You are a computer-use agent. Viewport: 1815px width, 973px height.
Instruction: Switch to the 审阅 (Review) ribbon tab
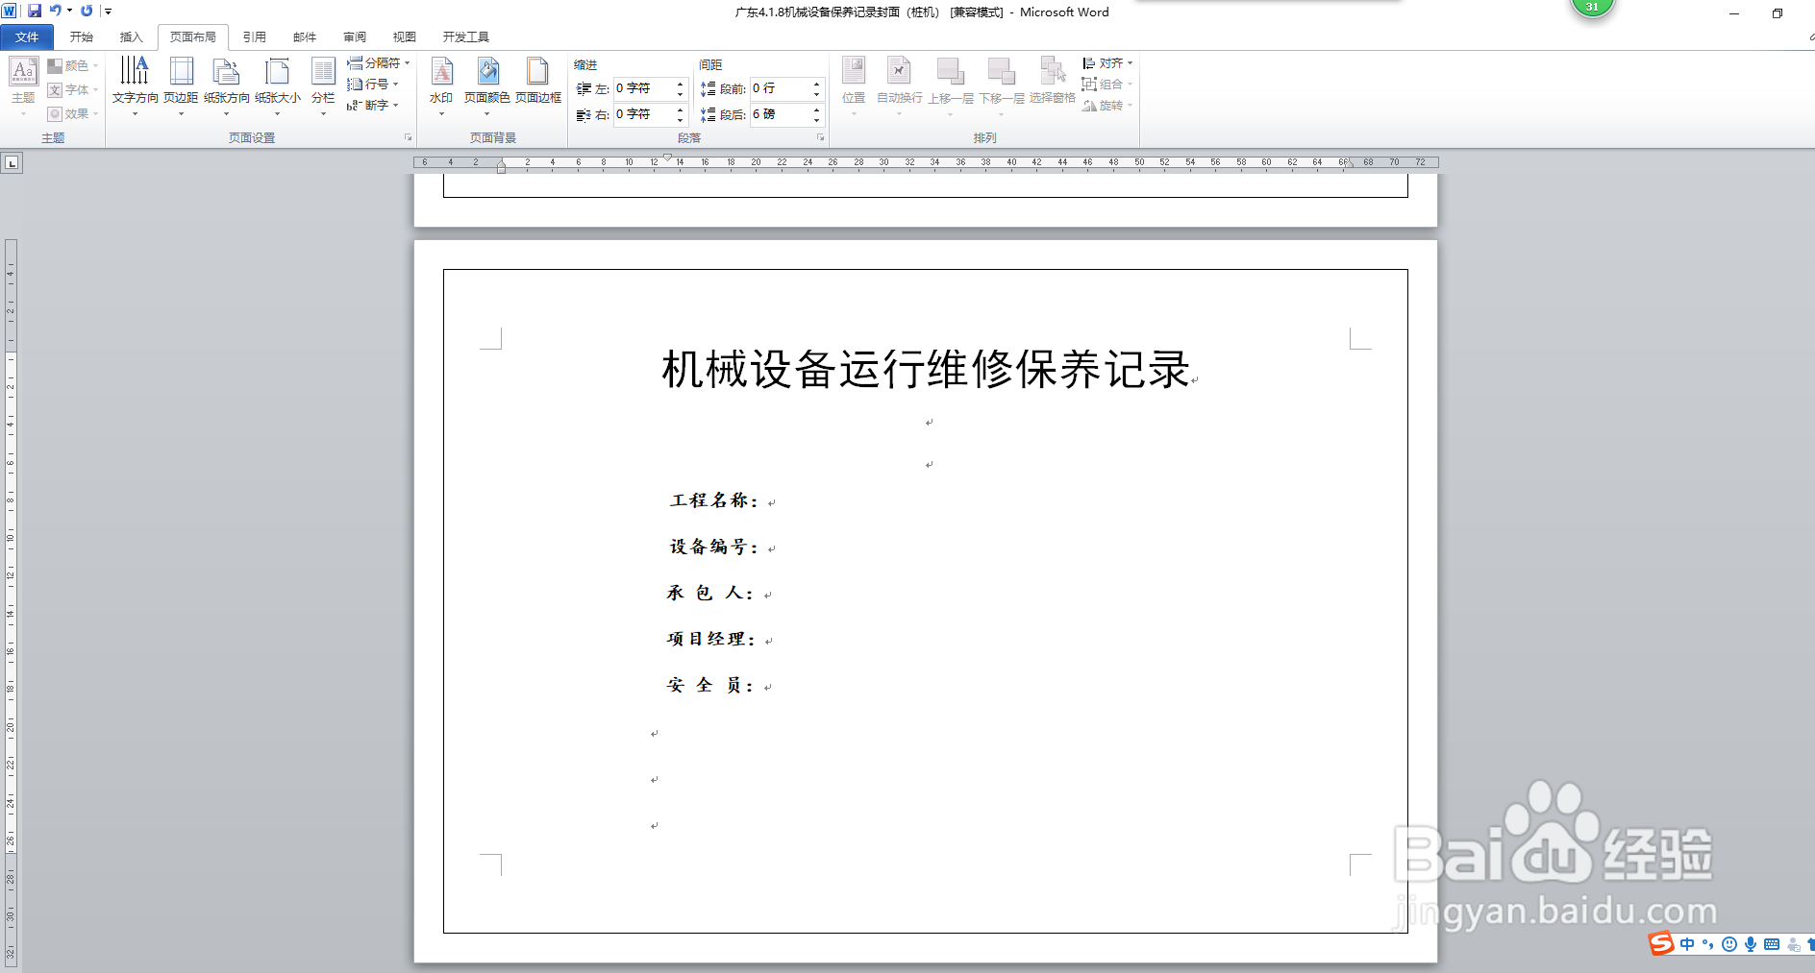pyautogui.click(x=355, y=36)
